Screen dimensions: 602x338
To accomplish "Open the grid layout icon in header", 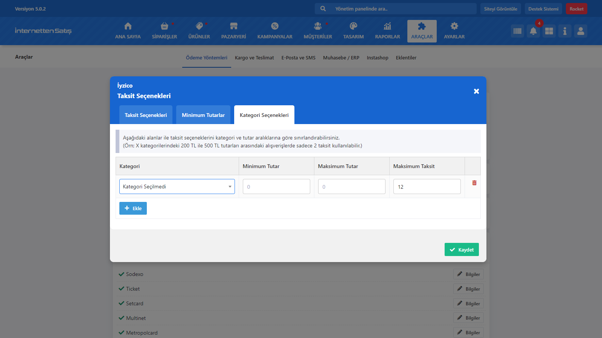I will click(549, 31).
